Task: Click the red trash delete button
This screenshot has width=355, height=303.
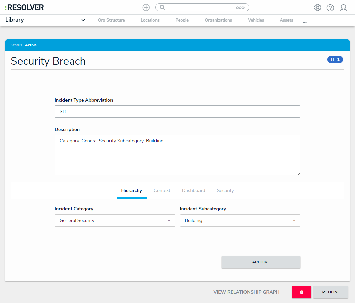Action: tap(302, 292)
